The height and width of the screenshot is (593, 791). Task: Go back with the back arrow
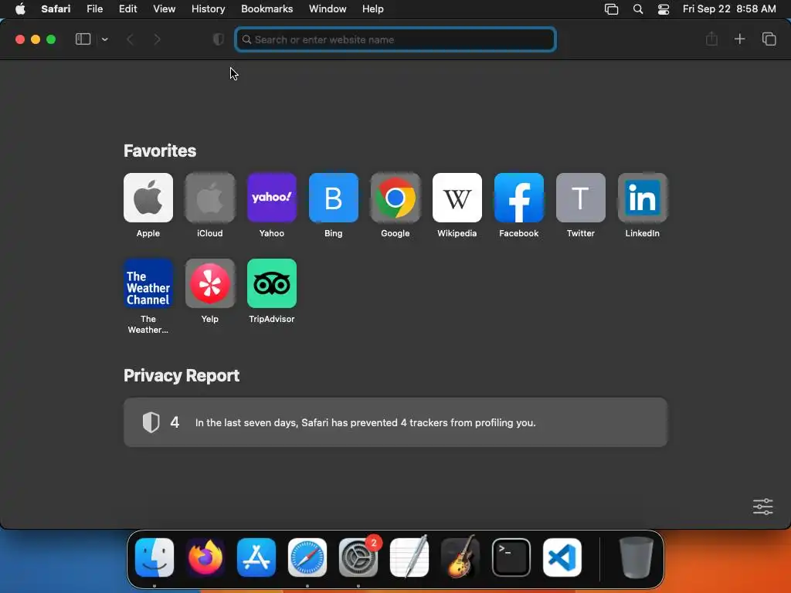(130, 39)
